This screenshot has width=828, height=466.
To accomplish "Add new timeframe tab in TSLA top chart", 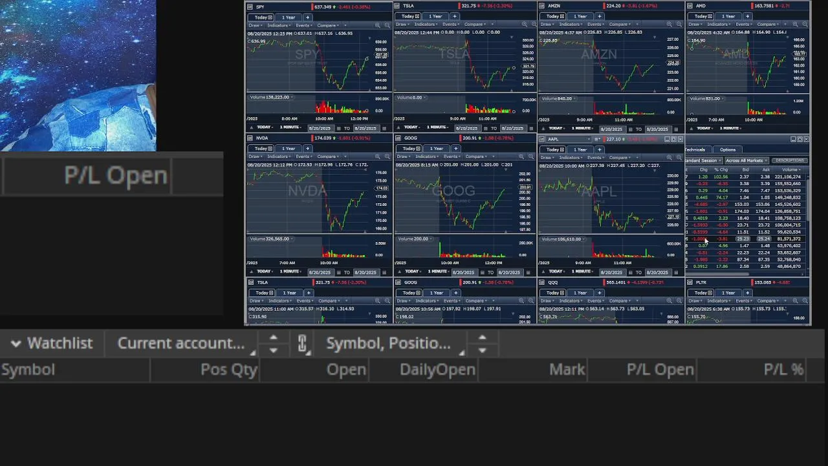I will tap(455, 16).
